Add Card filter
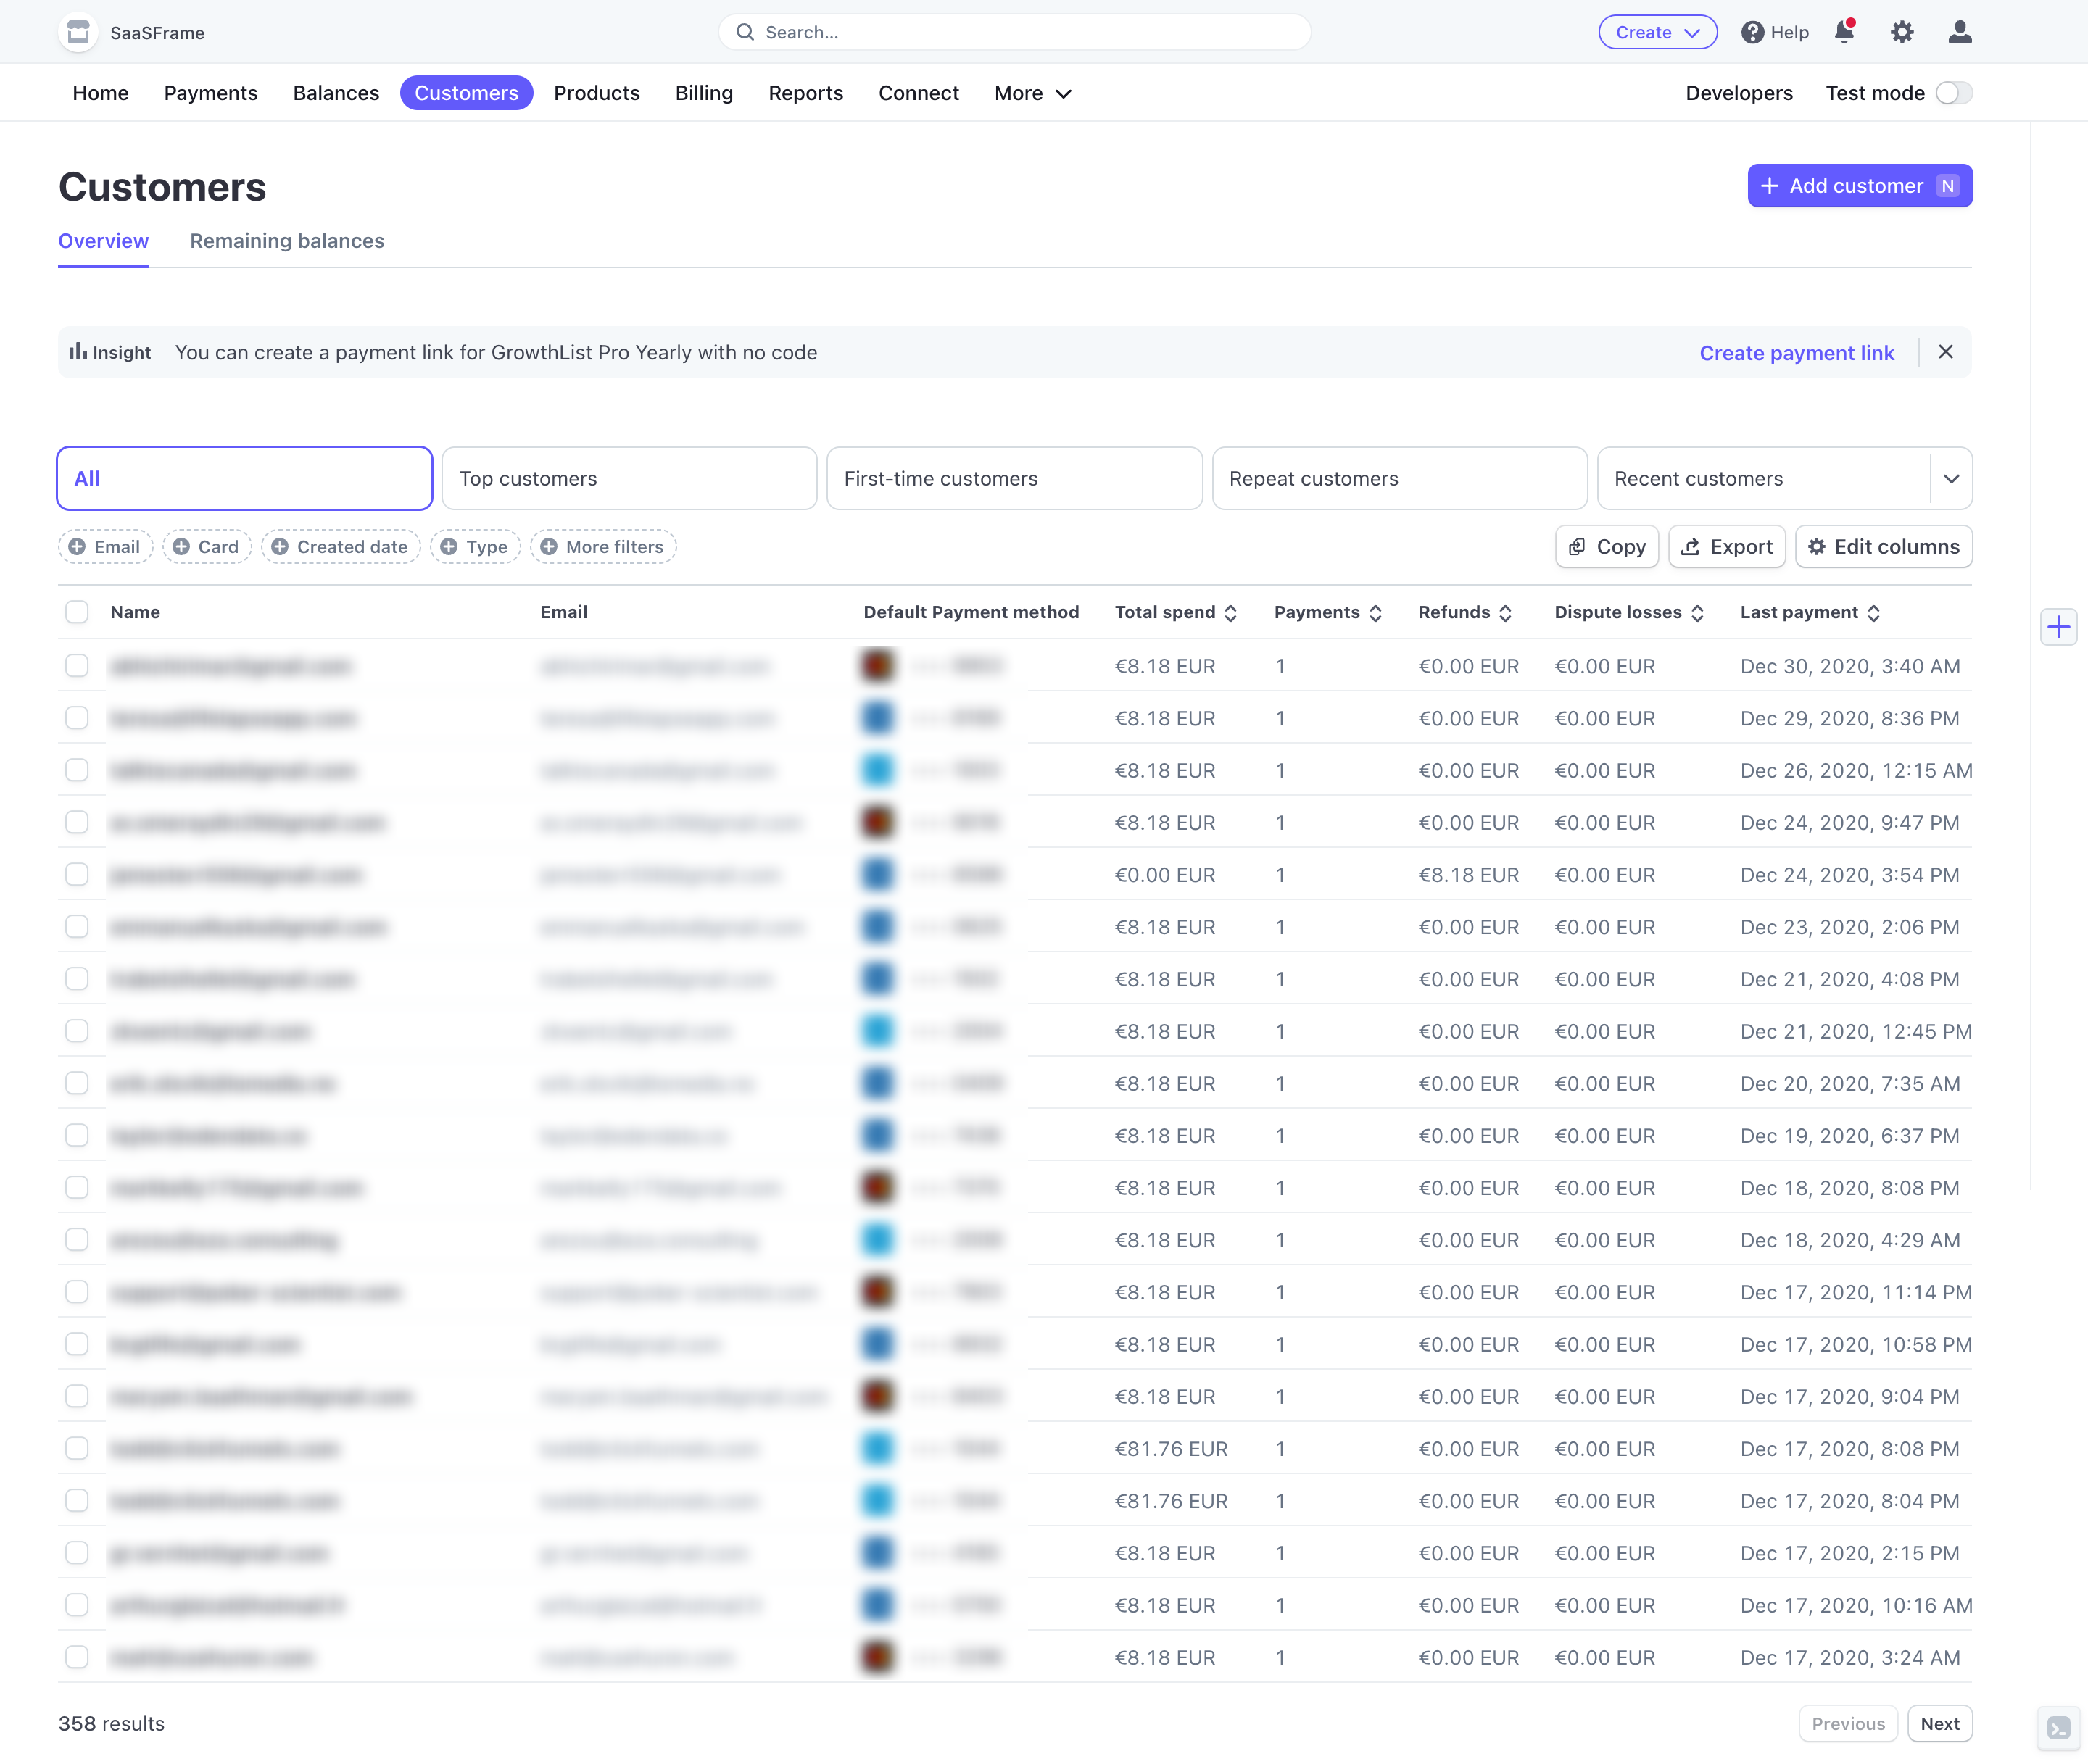This screenshot has width=2088, height=1764. (x=206, y=547)
